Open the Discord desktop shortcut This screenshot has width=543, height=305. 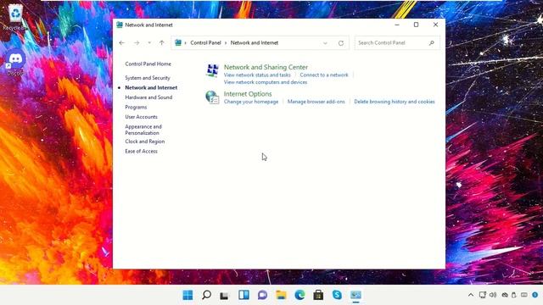tap(15, 62)
